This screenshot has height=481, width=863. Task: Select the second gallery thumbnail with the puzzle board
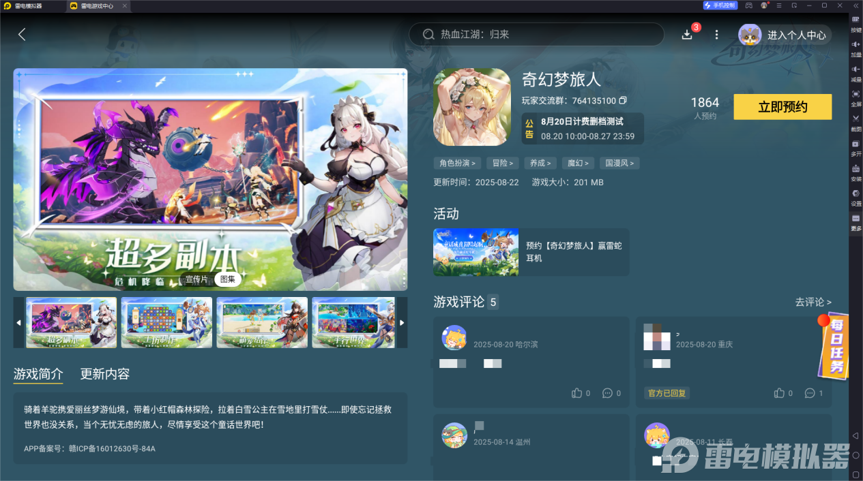coord(166,322)
